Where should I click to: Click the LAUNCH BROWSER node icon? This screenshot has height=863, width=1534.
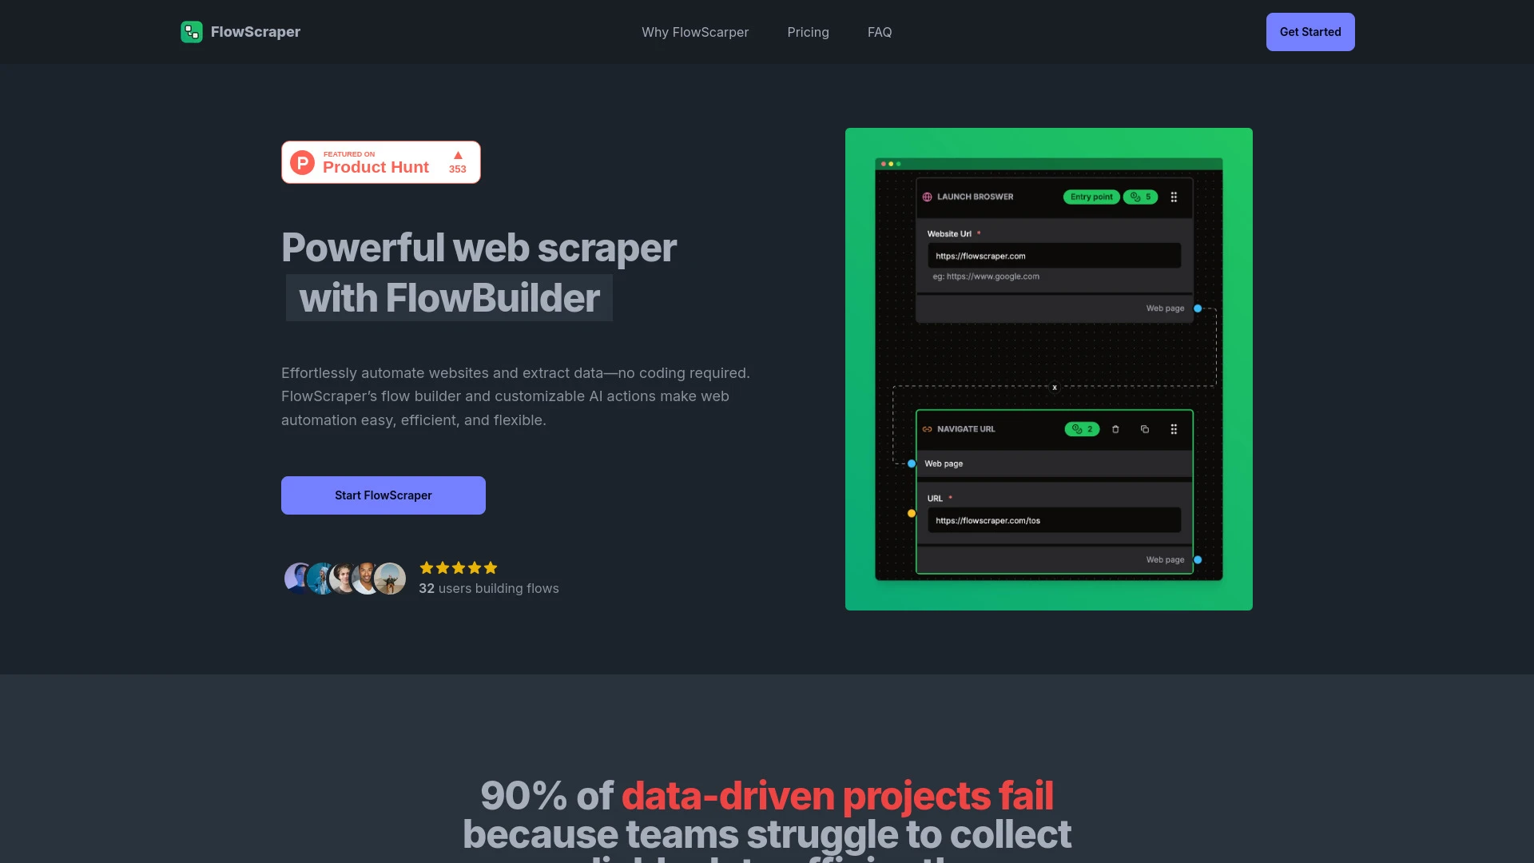(x=926, y=197)
